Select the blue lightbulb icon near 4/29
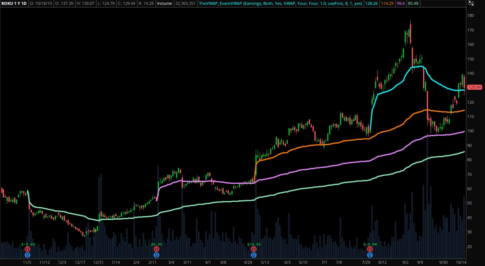The width and height of the screenshot is (485, 266). 254,255
